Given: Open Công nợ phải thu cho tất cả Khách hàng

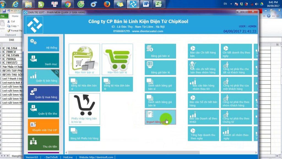Looking at the screenshot, I should tap(236, 68).
